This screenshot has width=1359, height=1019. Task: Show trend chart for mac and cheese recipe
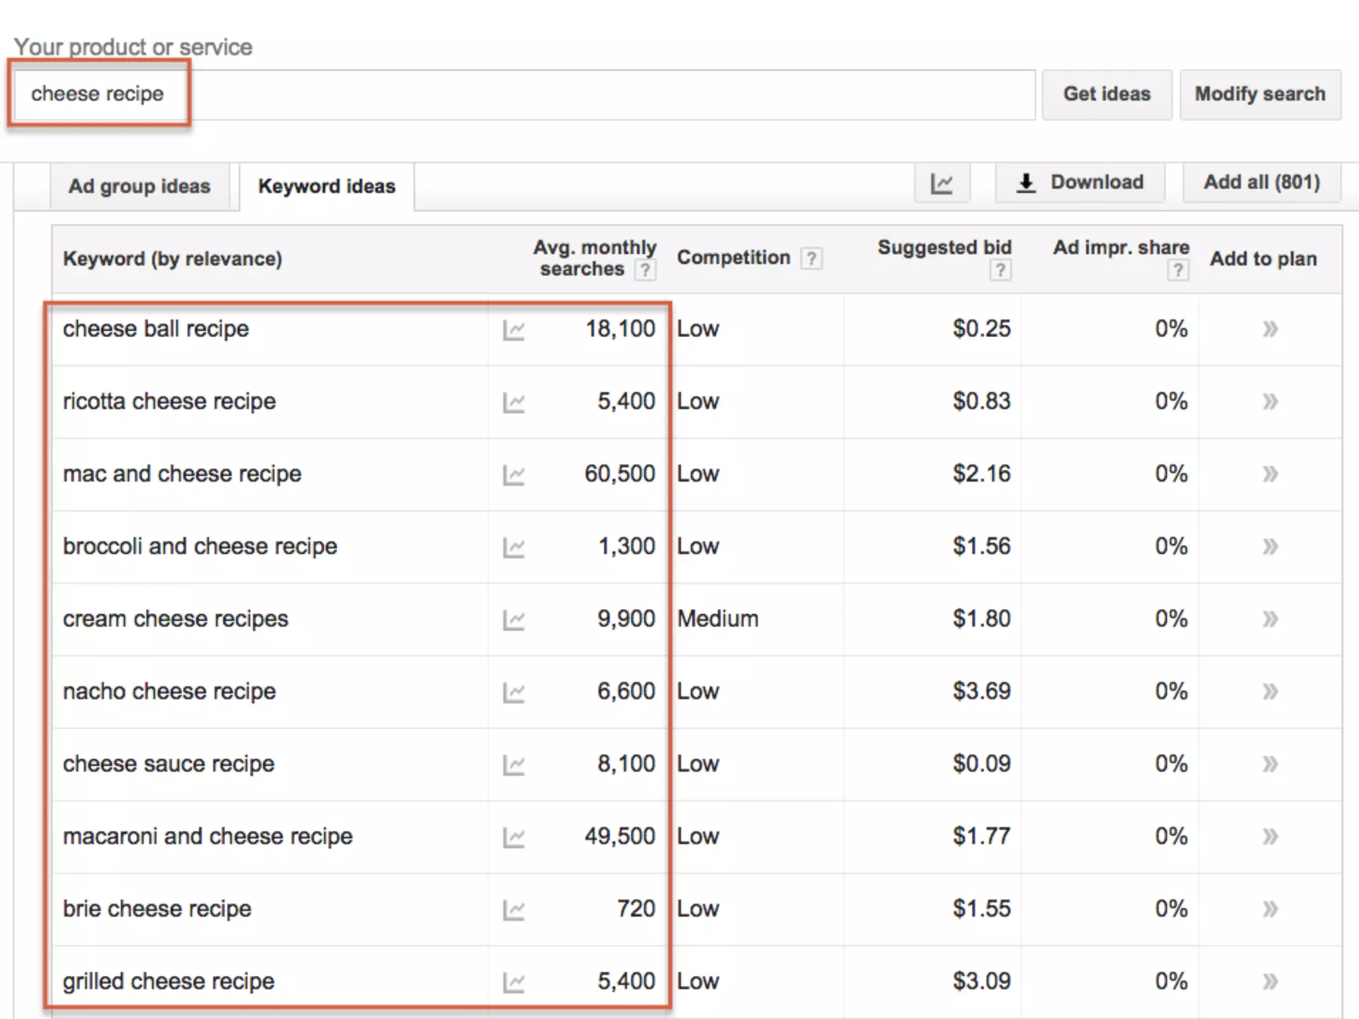tap(514, 475)
